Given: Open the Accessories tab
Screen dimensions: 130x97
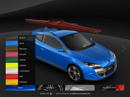Looking at the screenshot, I should tap(109, 88).
